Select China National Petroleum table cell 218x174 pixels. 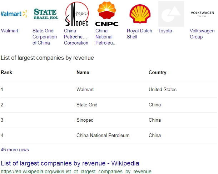103,135
